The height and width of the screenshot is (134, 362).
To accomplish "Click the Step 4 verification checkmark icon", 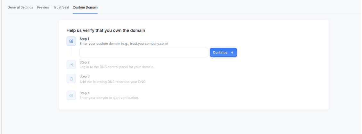I will click(71, 96).
